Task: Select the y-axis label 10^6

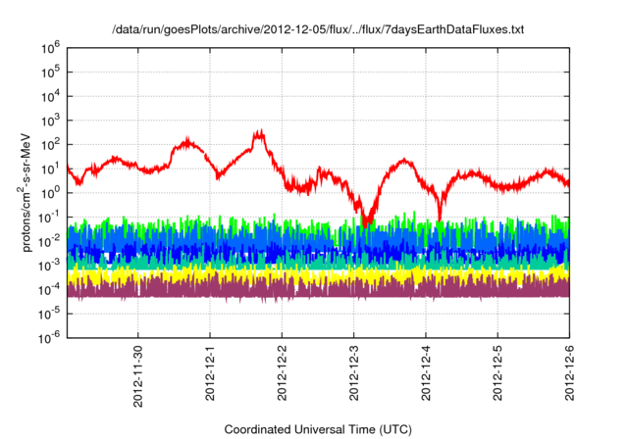Action: coord(50,48)
